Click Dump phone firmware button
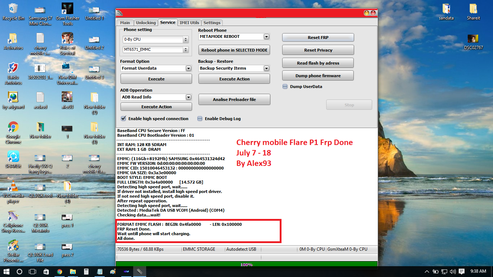Image resolution: width=493 pixels, height=277 pixels. pyautogui.click(x=318, y=76)
